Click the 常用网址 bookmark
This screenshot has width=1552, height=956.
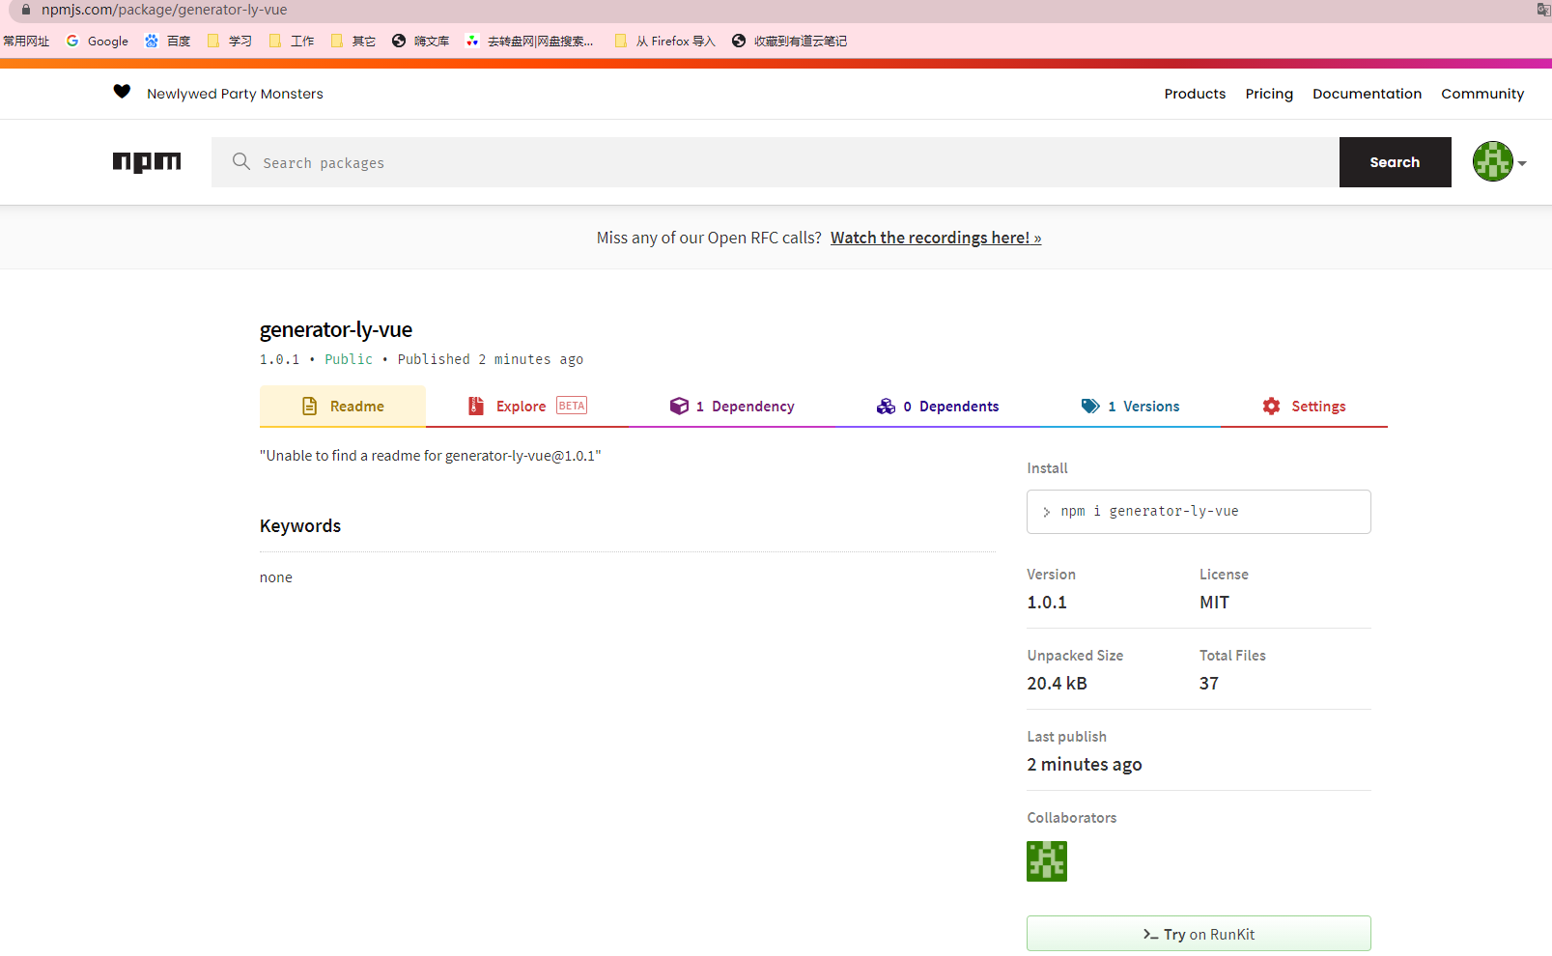[26, 41]
